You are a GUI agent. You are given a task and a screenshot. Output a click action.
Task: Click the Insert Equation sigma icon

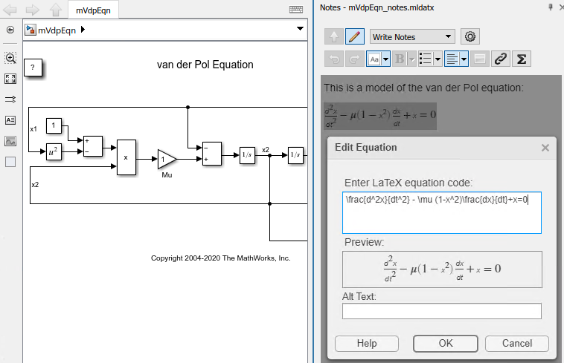(x=522, y=59)
